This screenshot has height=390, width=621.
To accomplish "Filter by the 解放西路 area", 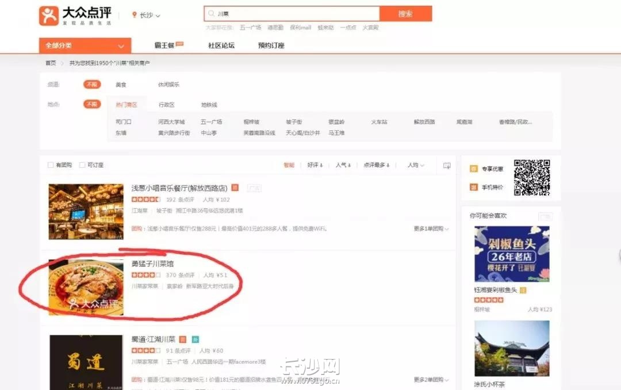I will [x=424, y=122].
